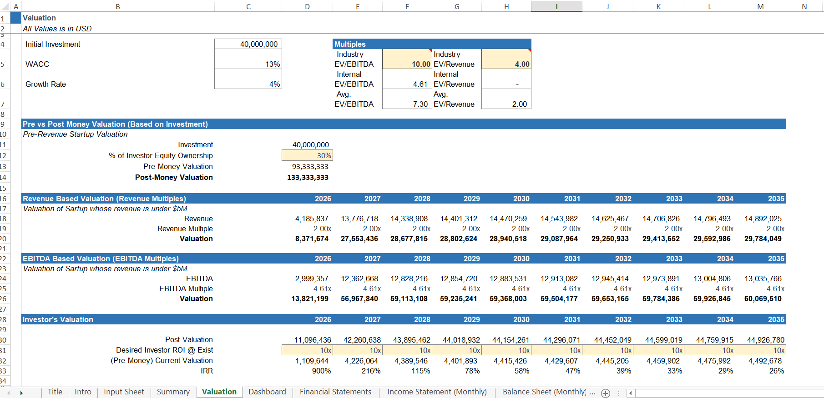Click the next sheet navigation arrow
824x398 pixels.
click(x=21, y=393)
